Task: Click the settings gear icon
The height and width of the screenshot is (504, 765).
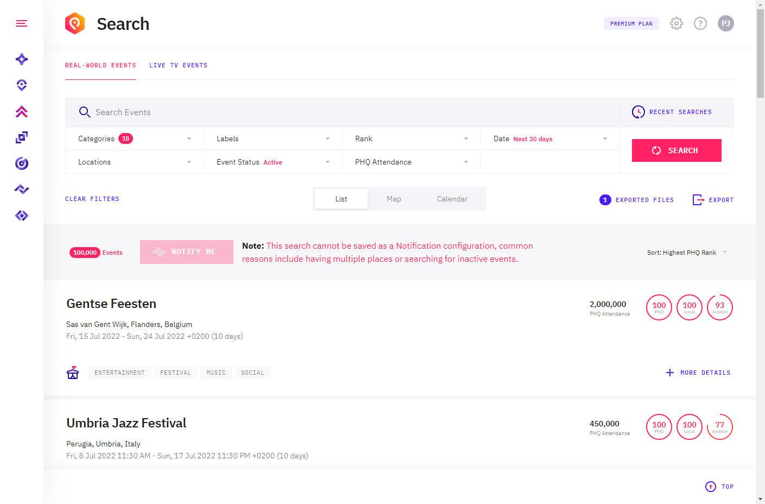Action: coord(676,23)
